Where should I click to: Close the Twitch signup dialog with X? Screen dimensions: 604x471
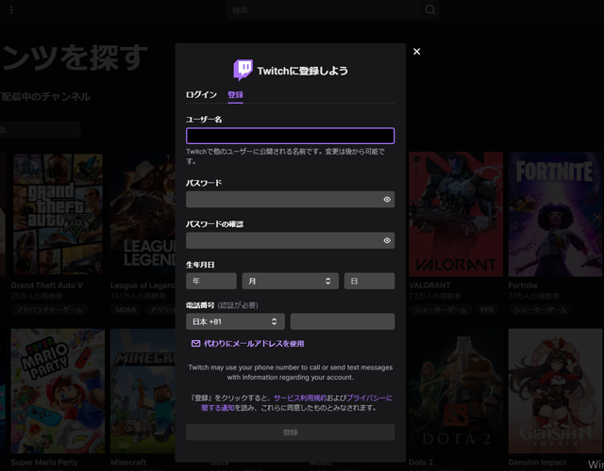click(x=417, y=52)
